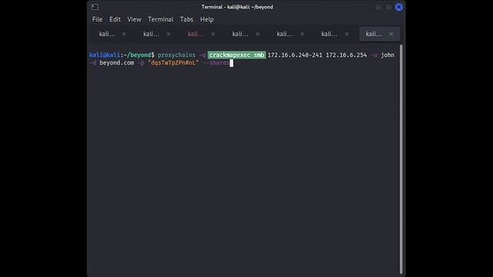Minimize the terminal window
Image resolution: width=493 pixels, height=277 pixels.
pyautogui.click(x=378, y=7)
